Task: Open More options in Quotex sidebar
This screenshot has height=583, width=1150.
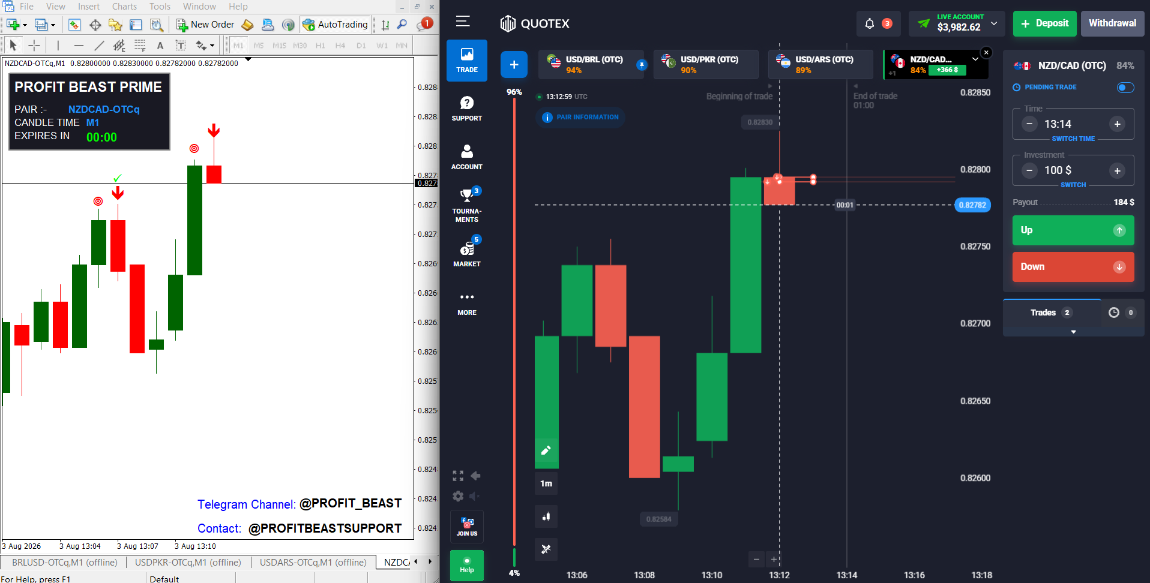Action: [x=467, y=303]
